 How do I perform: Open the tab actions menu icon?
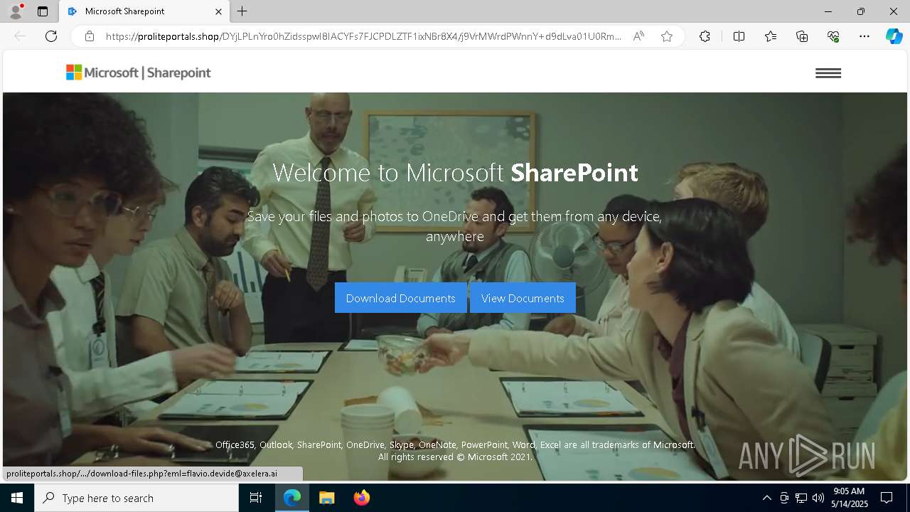43,11
